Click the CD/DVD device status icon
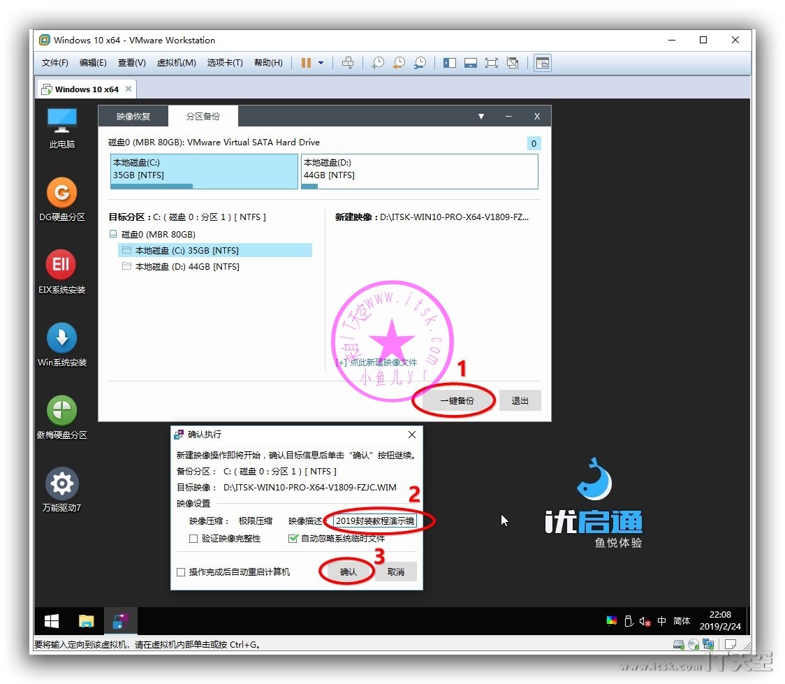 (x=694, y=644)
